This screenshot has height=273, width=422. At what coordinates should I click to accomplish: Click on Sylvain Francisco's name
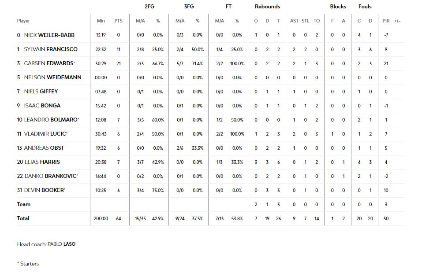tap(50, 49)
